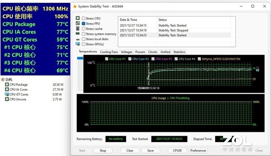Hide CPU Core #2 graph line
Viewport: 271px width, 156px height.
pos(130,59)
